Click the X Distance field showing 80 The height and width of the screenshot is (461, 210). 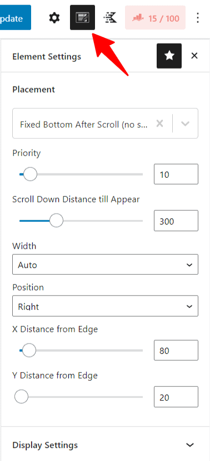coord(176,351)
